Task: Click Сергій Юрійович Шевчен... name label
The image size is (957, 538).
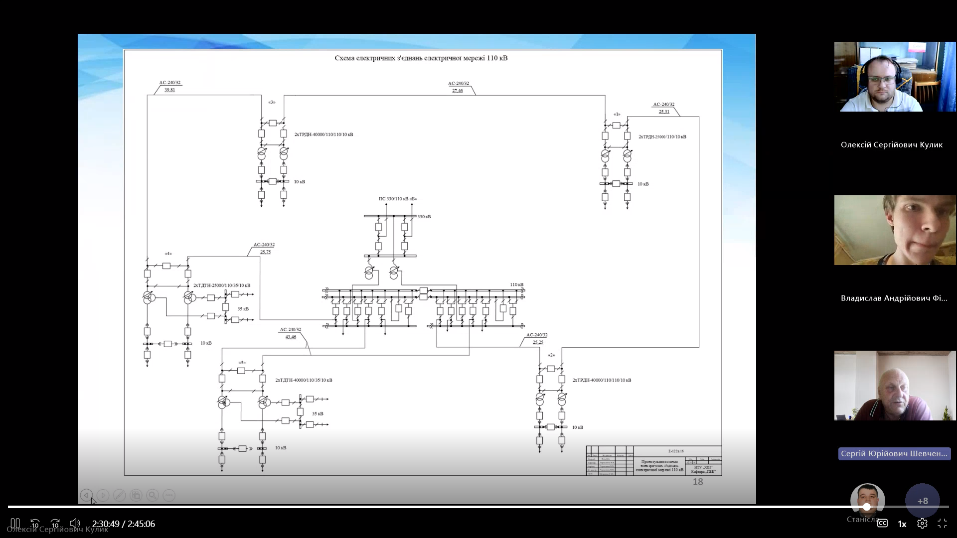Action: 894,454
